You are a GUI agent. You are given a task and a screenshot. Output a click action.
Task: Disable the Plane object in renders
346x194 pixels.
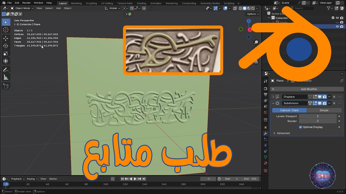pos(342,26)
